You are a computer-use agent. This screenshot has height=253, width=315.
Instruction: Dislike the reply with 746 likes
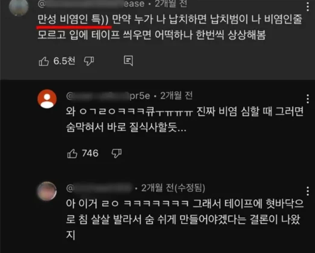(x=117, y=153)
